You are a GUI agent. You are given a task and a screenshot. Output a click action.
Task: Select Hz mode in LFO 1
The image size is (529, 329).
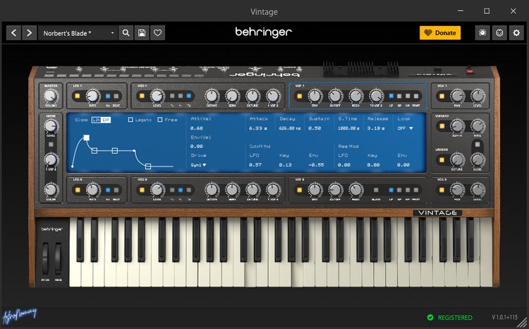click(x=108, y=96)
